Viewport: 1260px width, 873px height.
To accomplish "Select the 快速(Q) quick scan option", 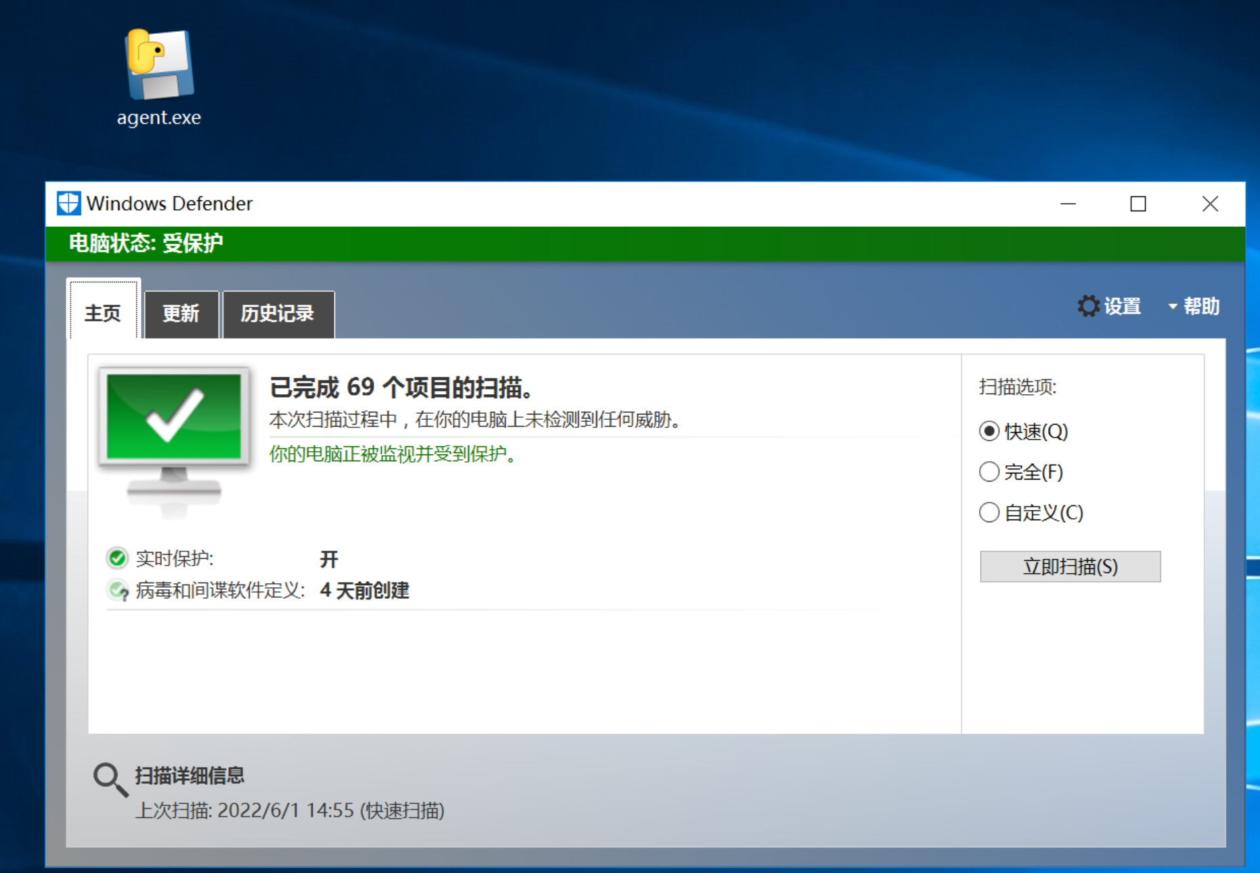I will pos(1023,431).
